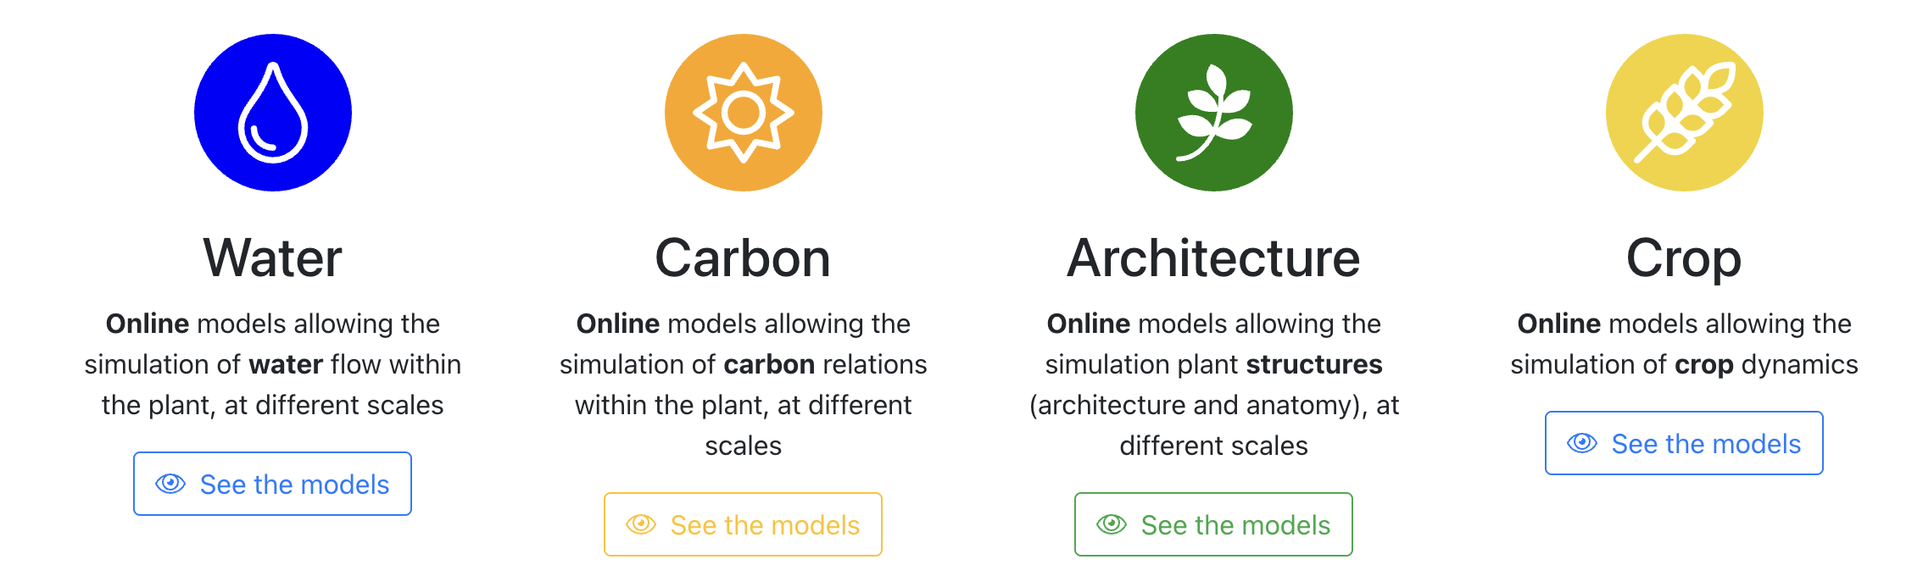Click the Water heading

[273, 258]
